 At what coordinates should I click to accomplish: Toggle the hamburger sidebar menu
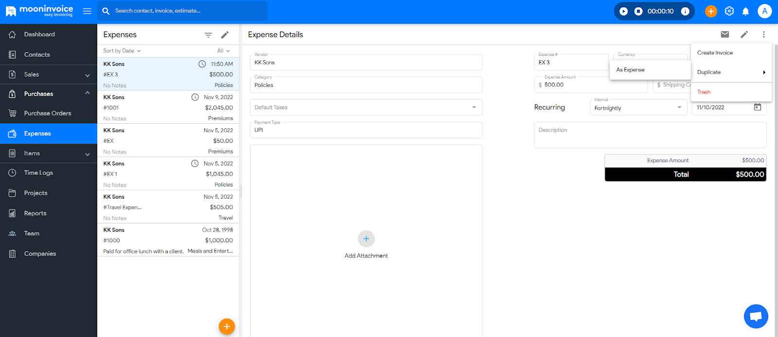(x=87, y=11)
